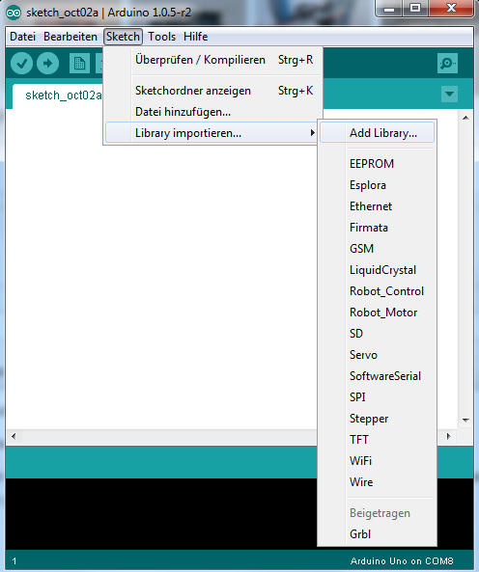This screenshot has width=479, height=572.
Task: Import the SPI library
Action: pos(378,396)
